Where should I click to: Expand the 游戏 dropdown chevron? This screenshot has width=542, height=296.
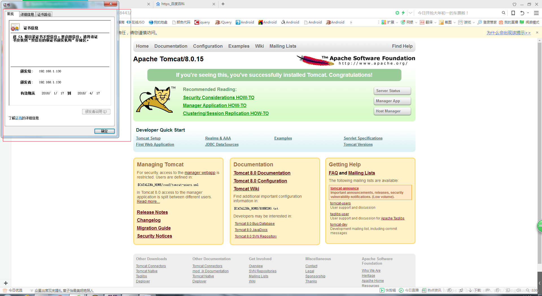[474, 23]
